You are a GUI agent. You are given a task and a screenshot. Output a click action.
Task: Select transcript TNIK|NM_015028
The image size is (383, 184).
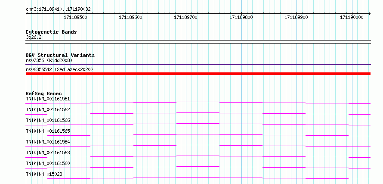pos(44,174)
